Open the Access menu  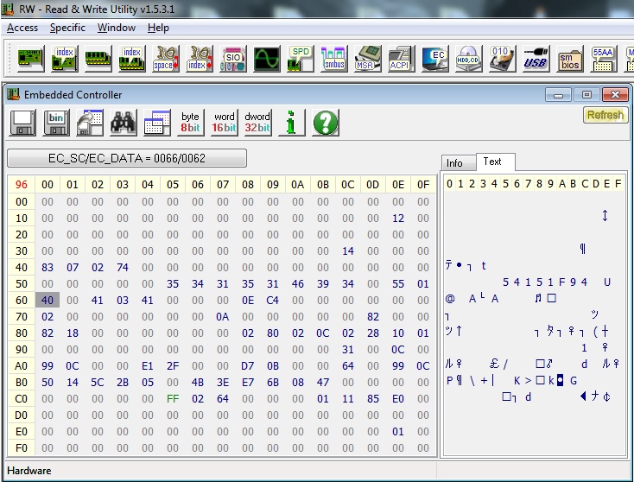[22, 28]
